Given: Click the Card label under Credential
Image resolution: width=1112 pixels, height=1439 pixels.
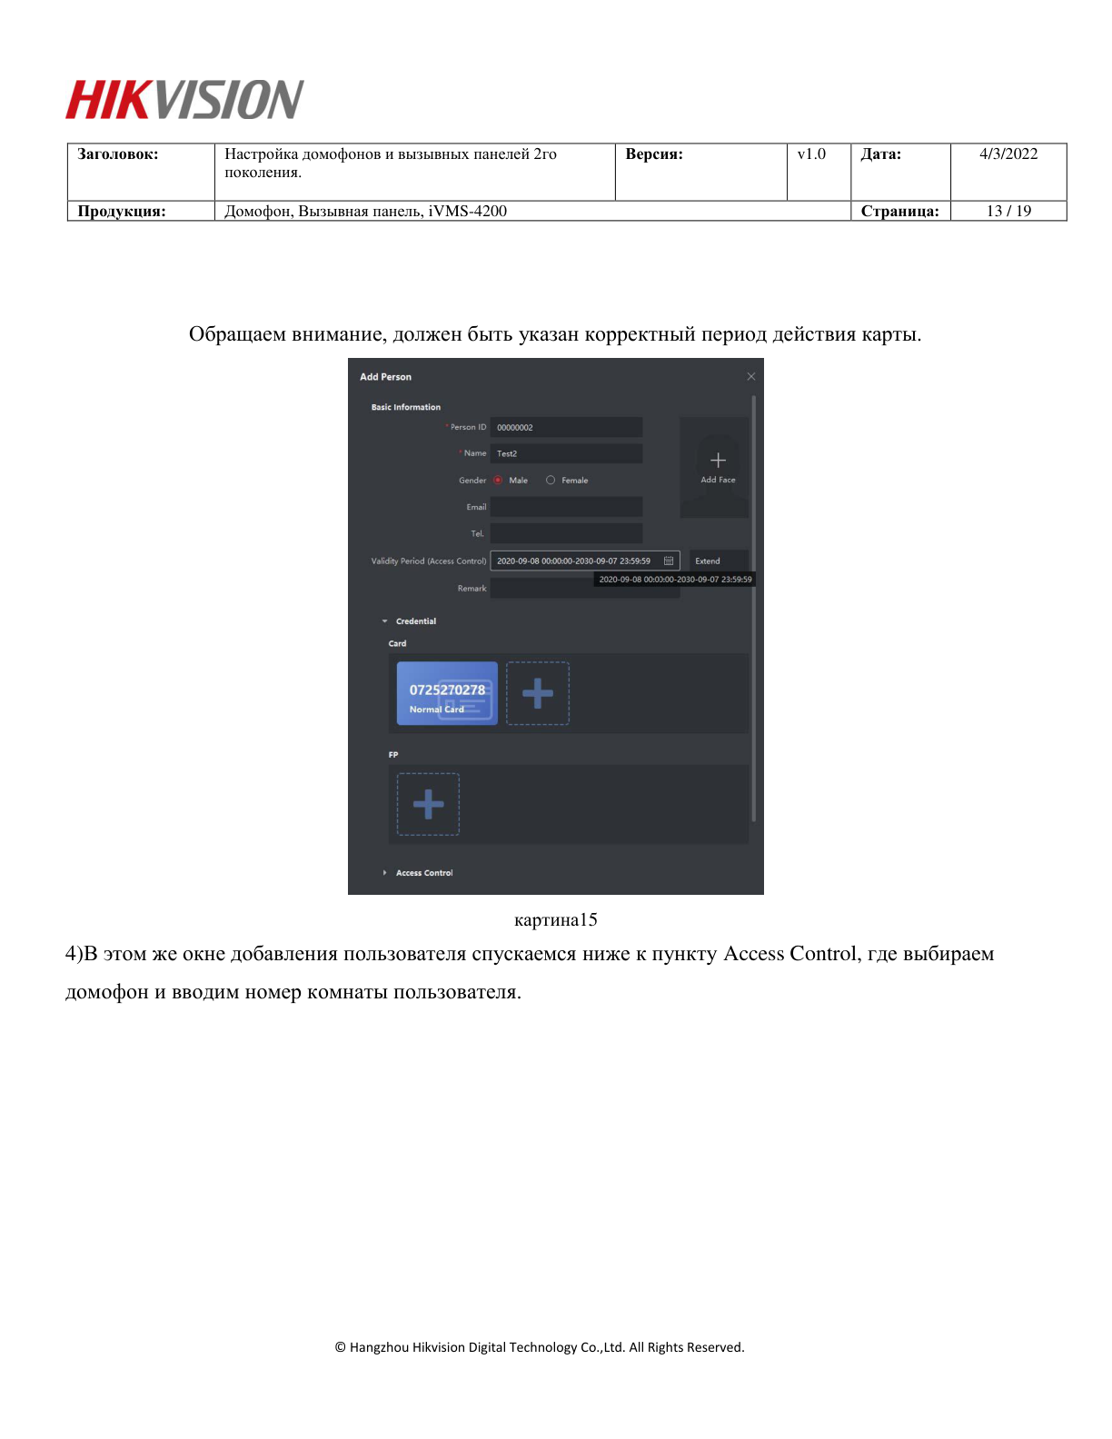Looking at the screenshot, I should (398, 643).
